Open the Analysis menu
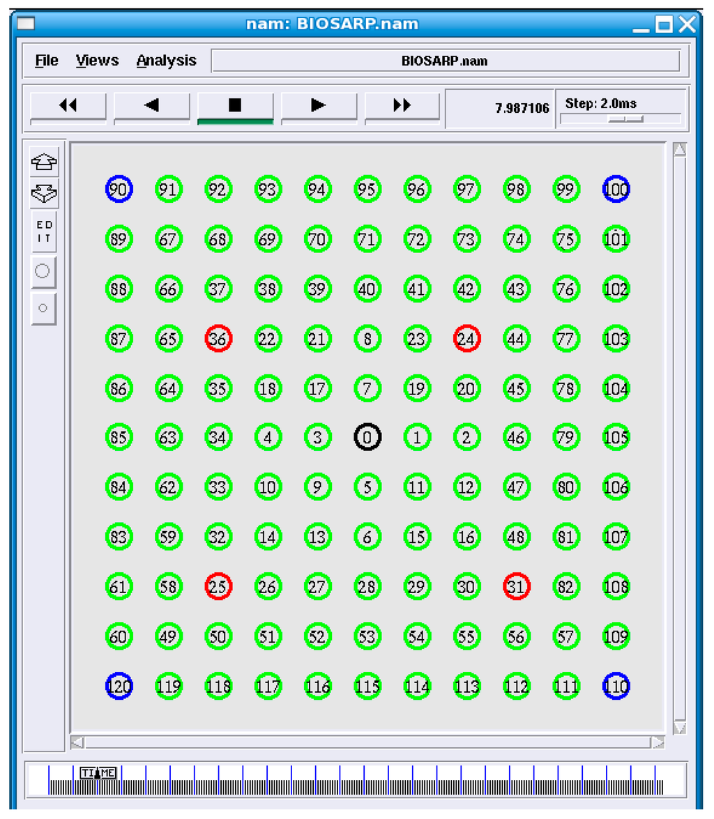The image size is (714, 819). pos(166,61)
